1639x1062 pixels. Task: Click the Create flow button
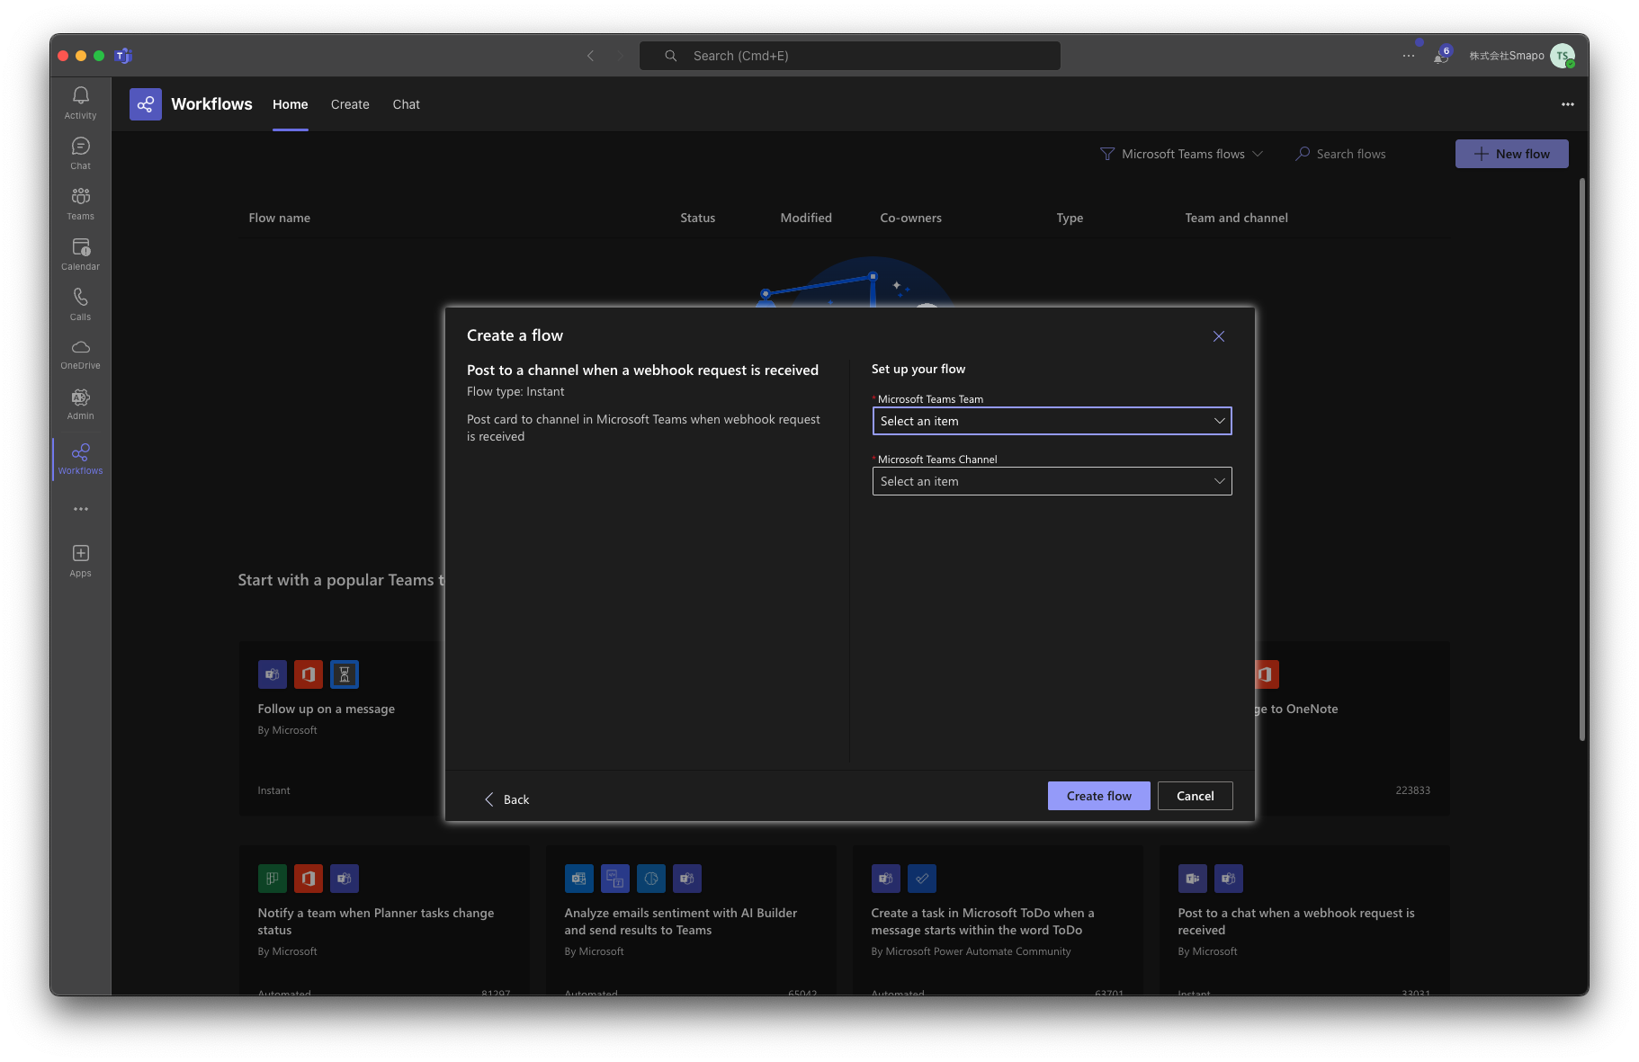[x=1099, y=796]
